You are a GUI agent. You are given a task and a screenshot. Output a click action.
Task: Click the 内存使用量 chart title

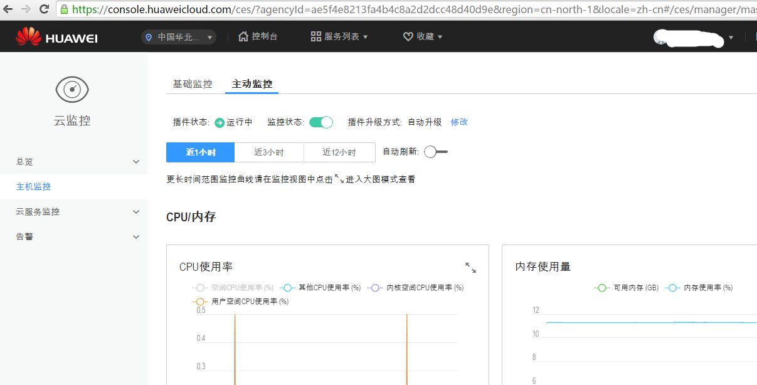tap(543, 267)
